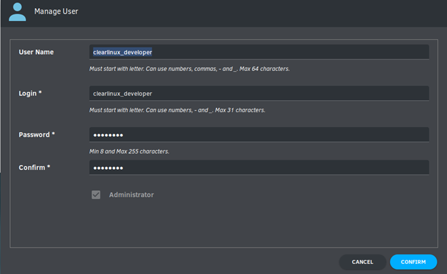
Task: Click the Manage User title text
Action: [56, 12]
